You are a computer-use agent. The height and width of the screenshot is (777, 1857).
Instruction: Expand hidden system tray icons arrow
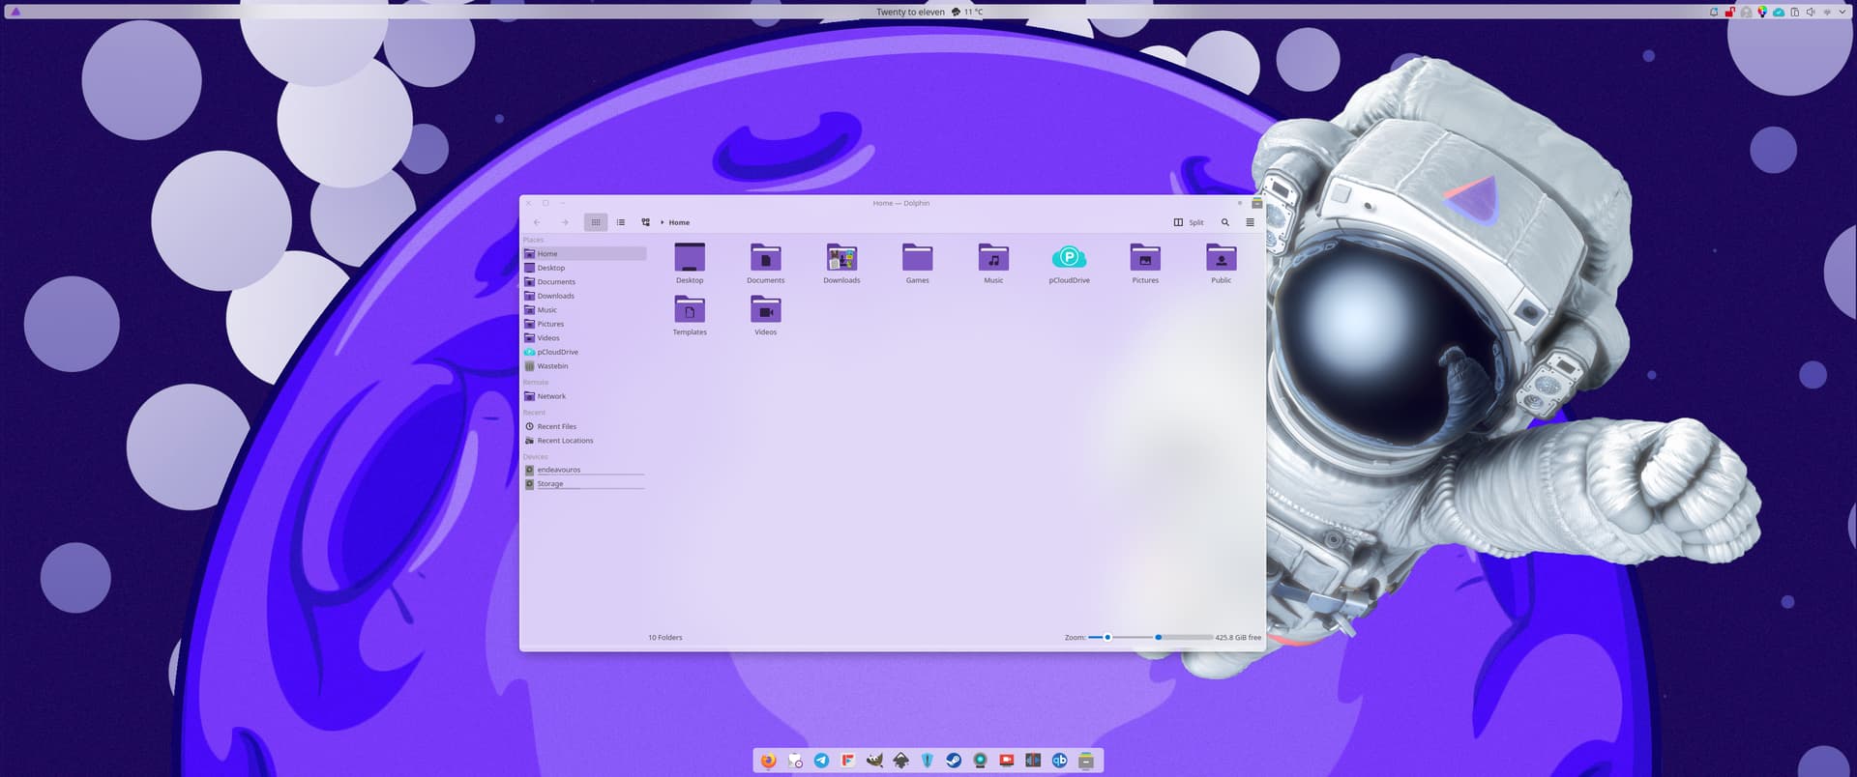pos(1842,12)
